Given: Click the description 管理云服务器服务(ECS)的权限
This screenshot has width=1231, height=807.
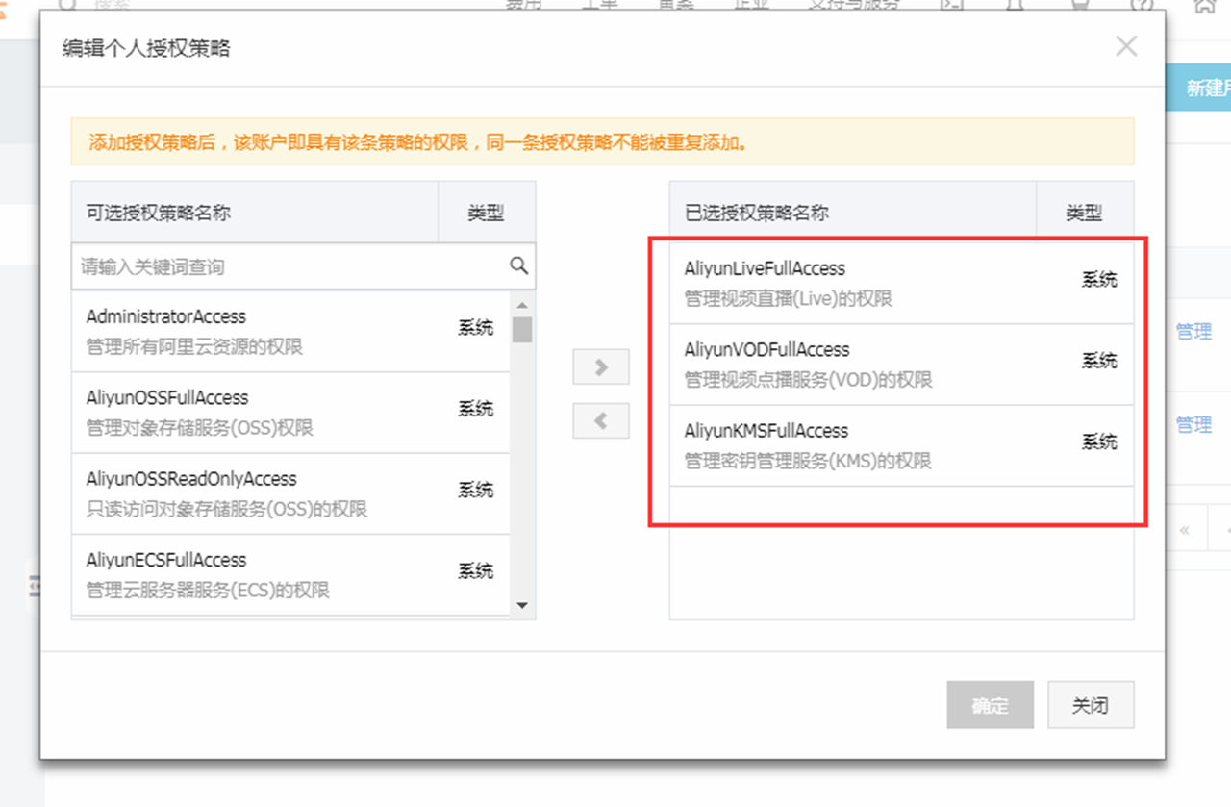Looking at the screenshot, I should [x=208, y=590].
